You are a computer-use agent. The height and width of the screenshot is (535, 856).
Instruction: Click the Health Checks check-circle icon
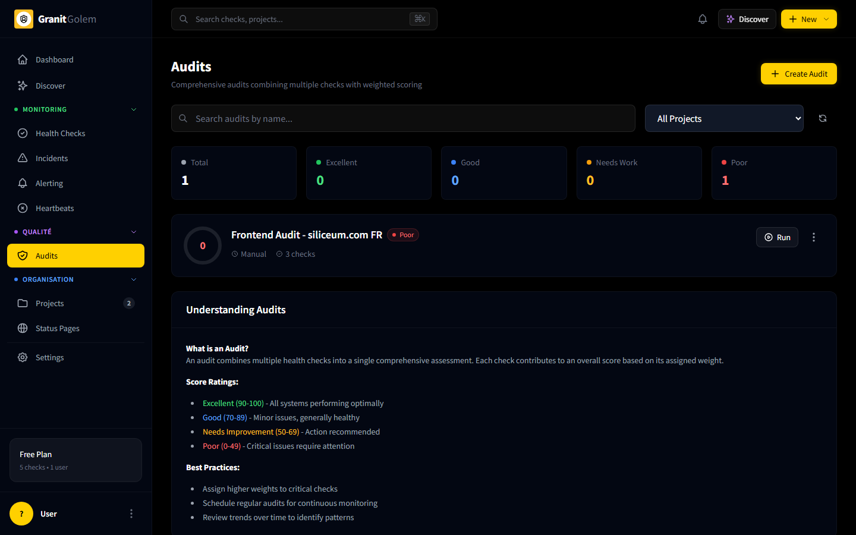tap(23, 133)
